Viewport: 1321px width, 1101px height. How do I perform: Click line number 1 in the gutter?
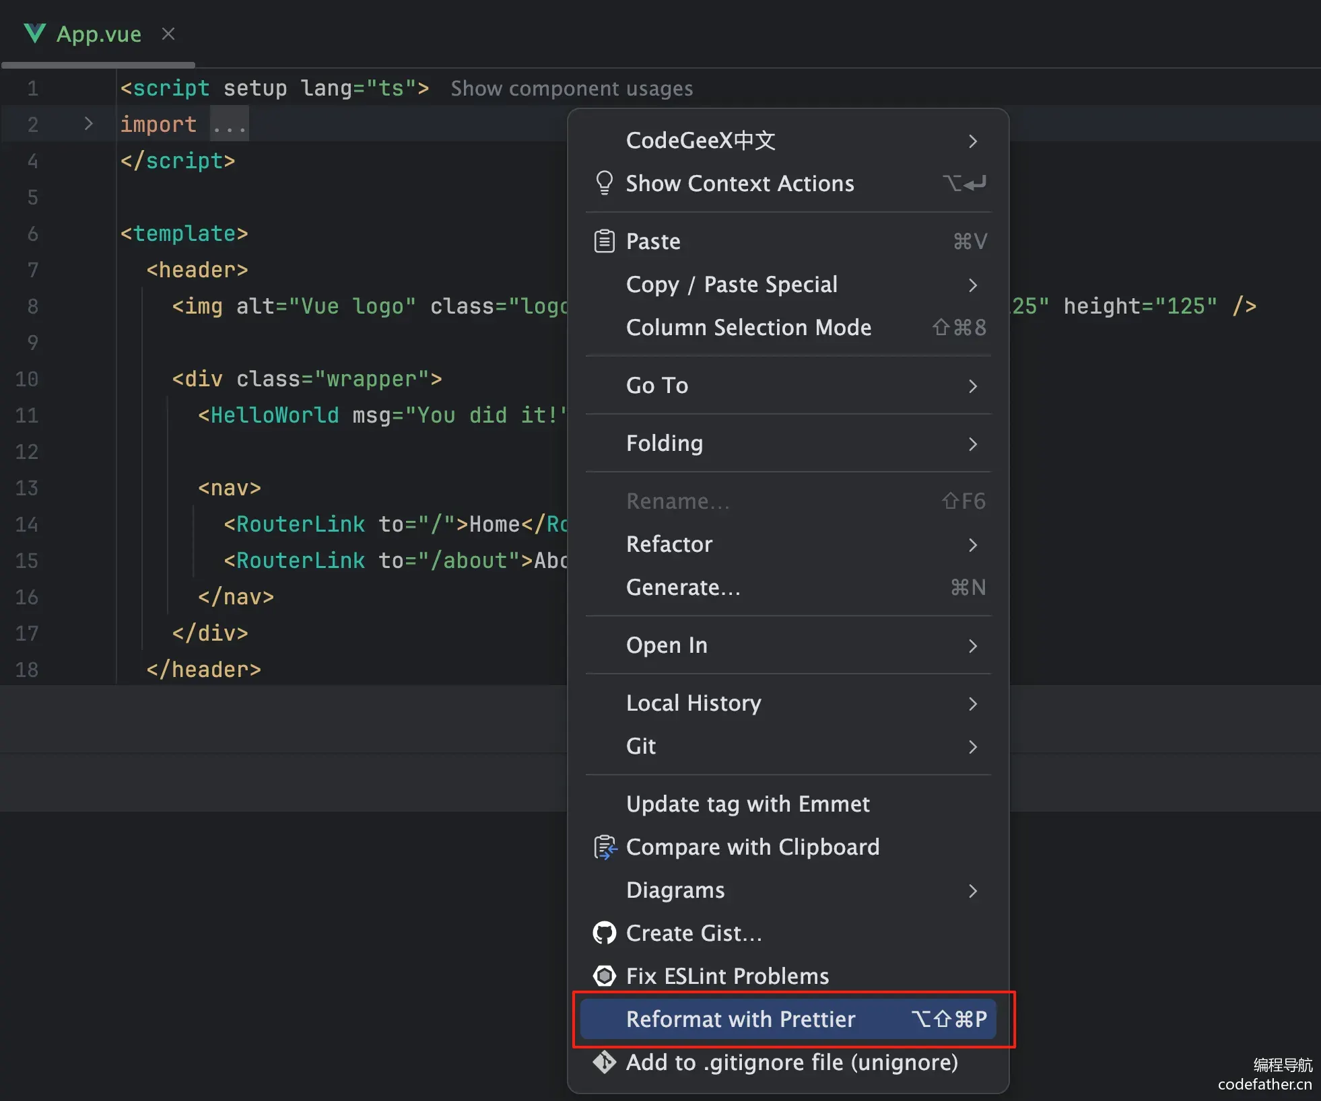pos(32,88)
